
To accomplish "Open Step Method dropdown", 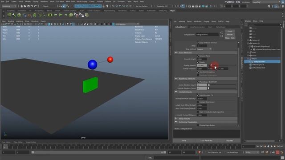I will [204, 49].
